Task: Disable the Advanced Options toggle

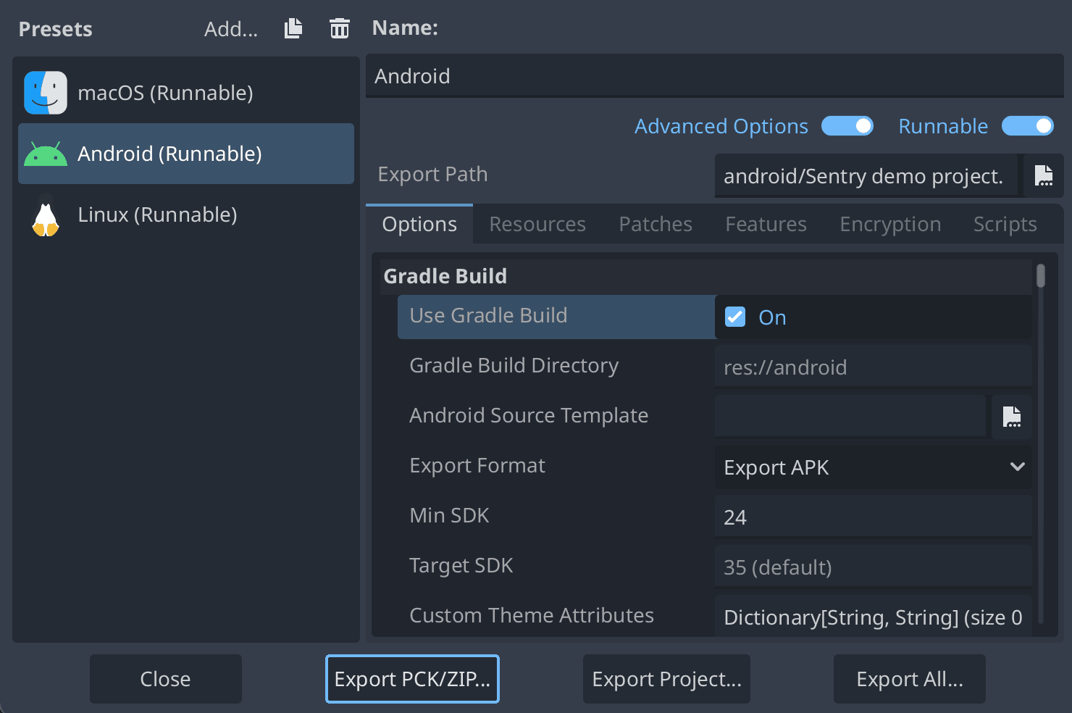Action: [847, 126]
